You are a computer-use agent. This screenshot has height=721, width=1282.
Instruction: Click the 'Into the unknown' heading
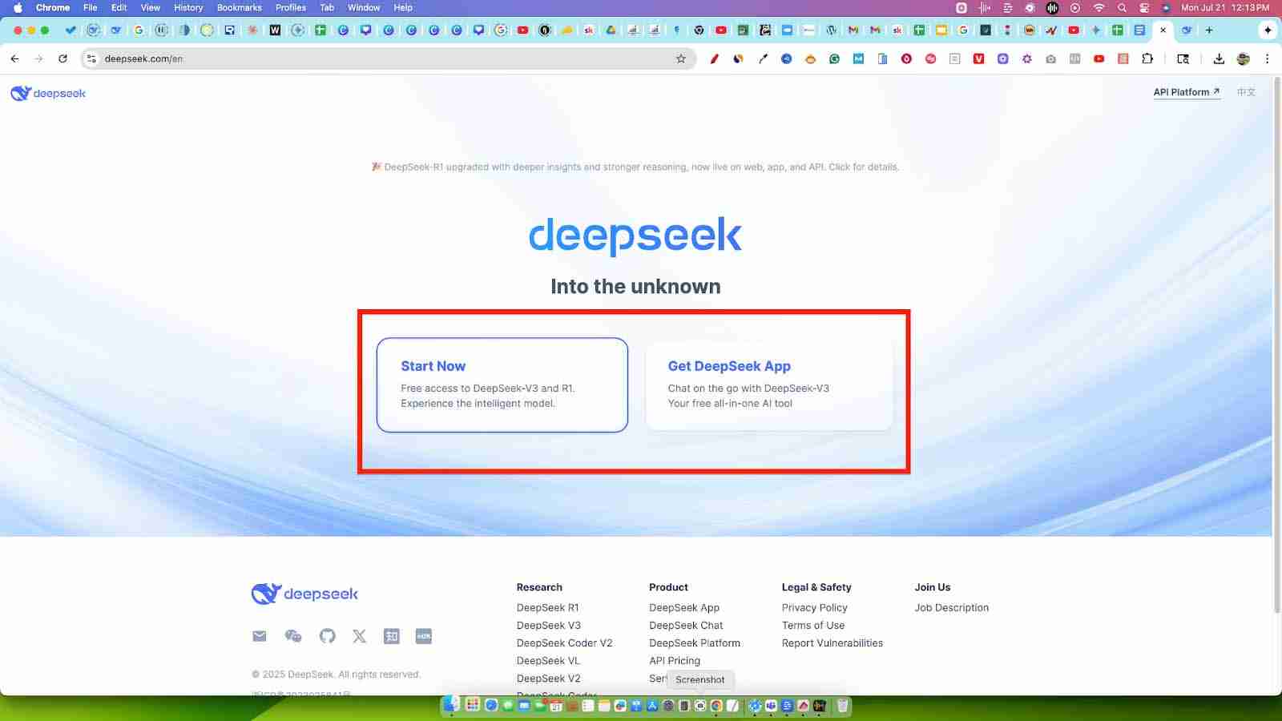(635, 286)
